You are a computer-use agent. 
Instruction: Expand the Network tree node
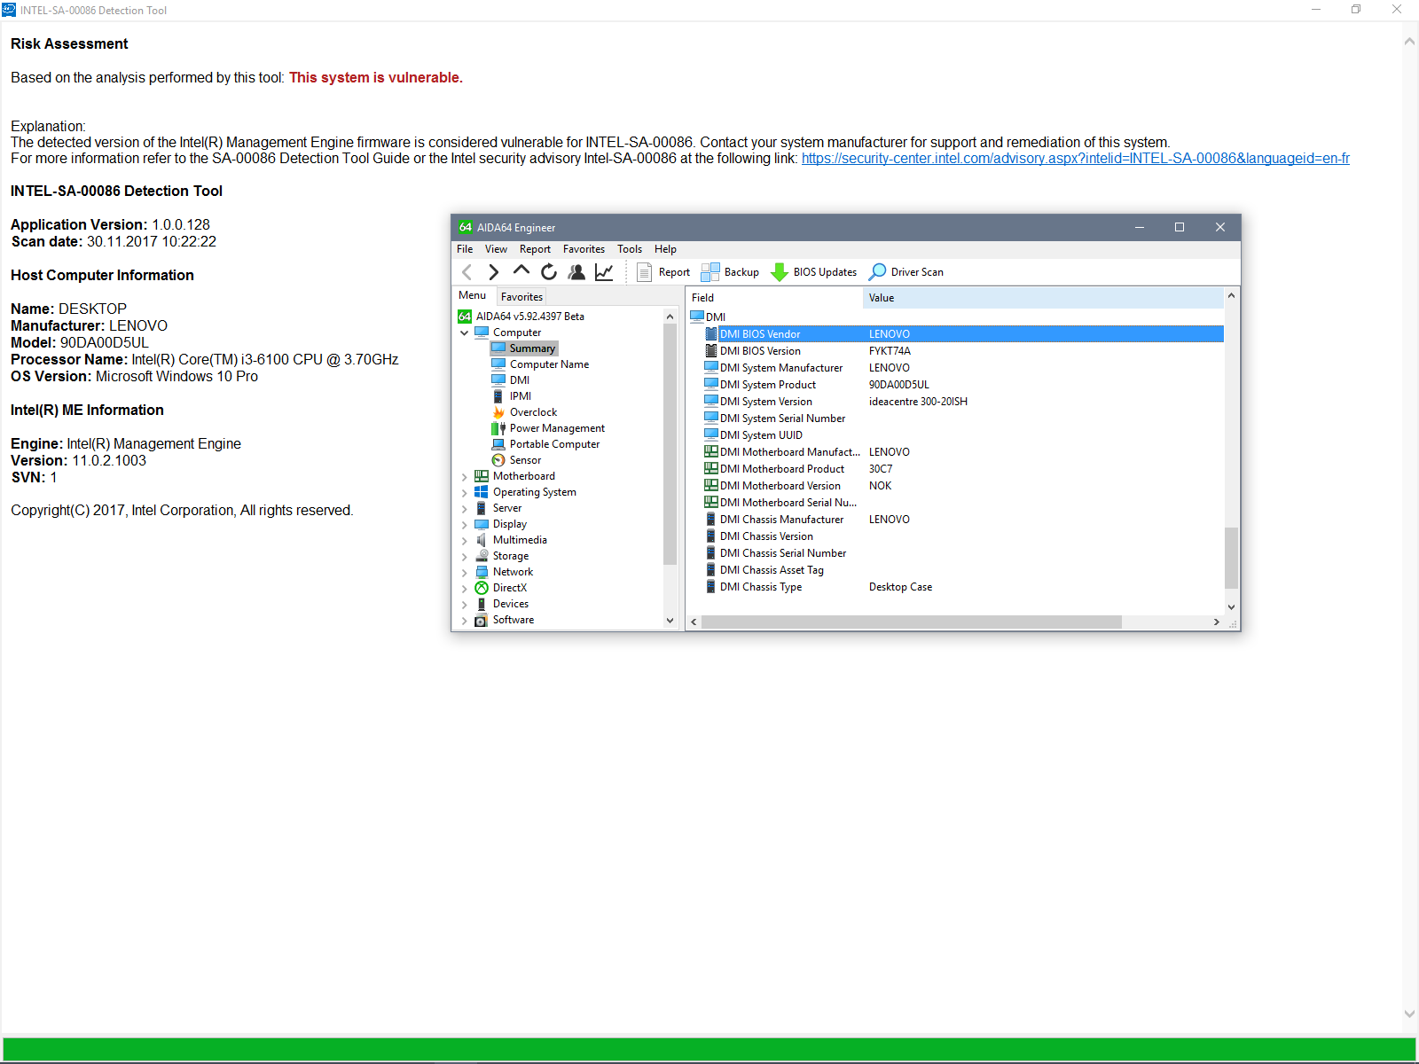pos(464,573)
